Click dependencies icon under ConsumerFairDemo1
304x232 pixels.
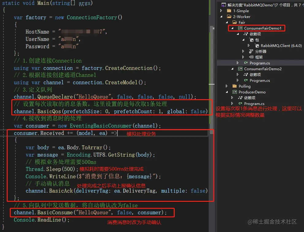pos(246,34)
